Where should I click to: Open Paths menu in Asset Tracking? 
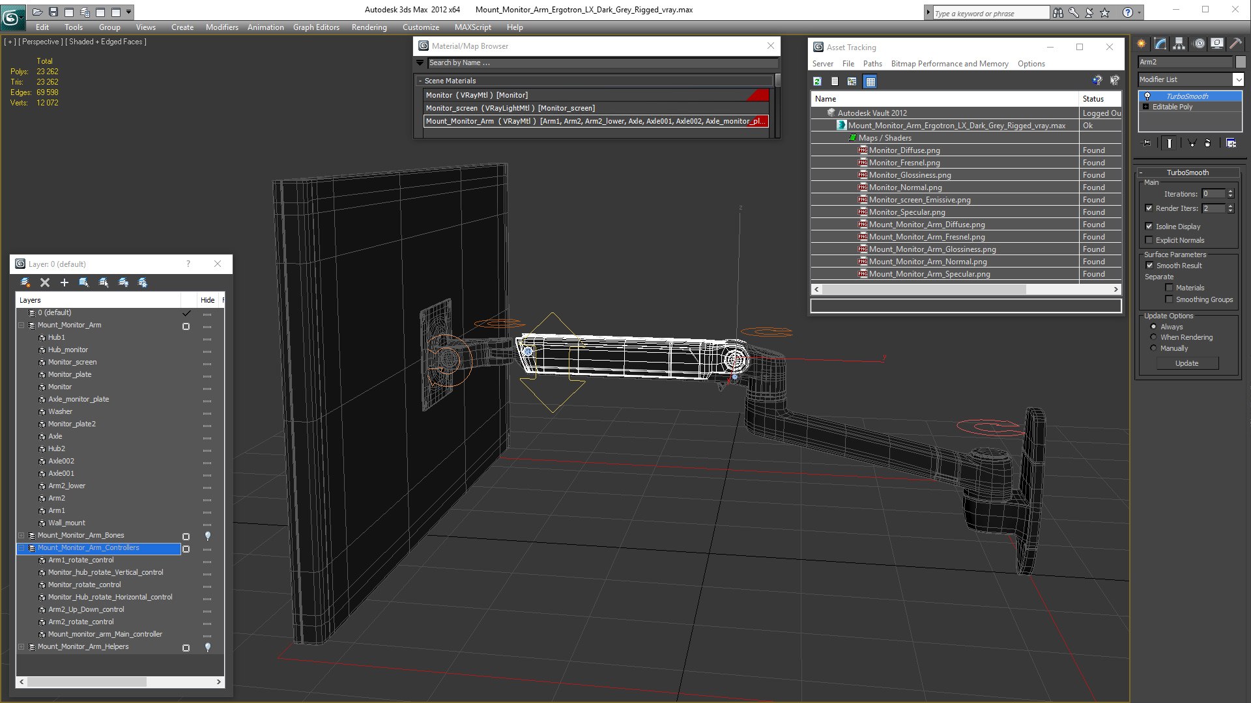point(872,64)
